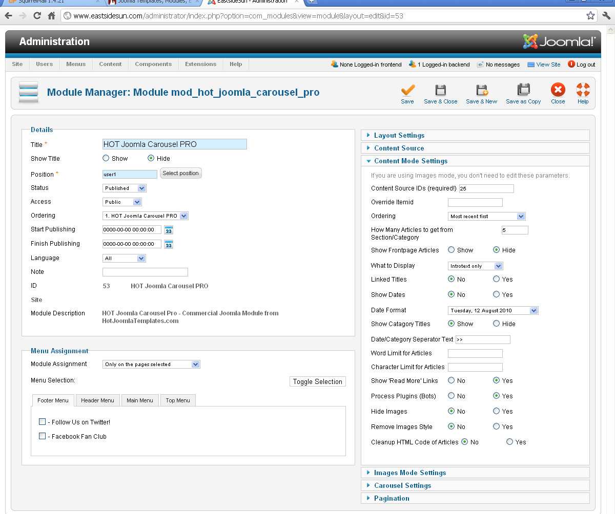Open the Access dropdown
The image size is (615, 514).
point(122,202)
